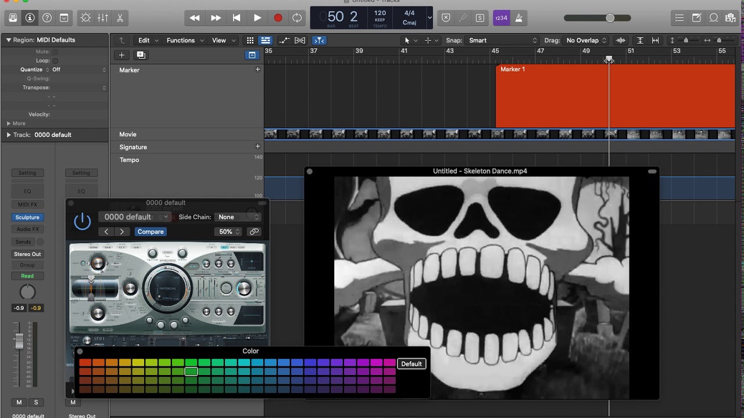
Task: Select the red swatch in Color palette
Action: 85,363
